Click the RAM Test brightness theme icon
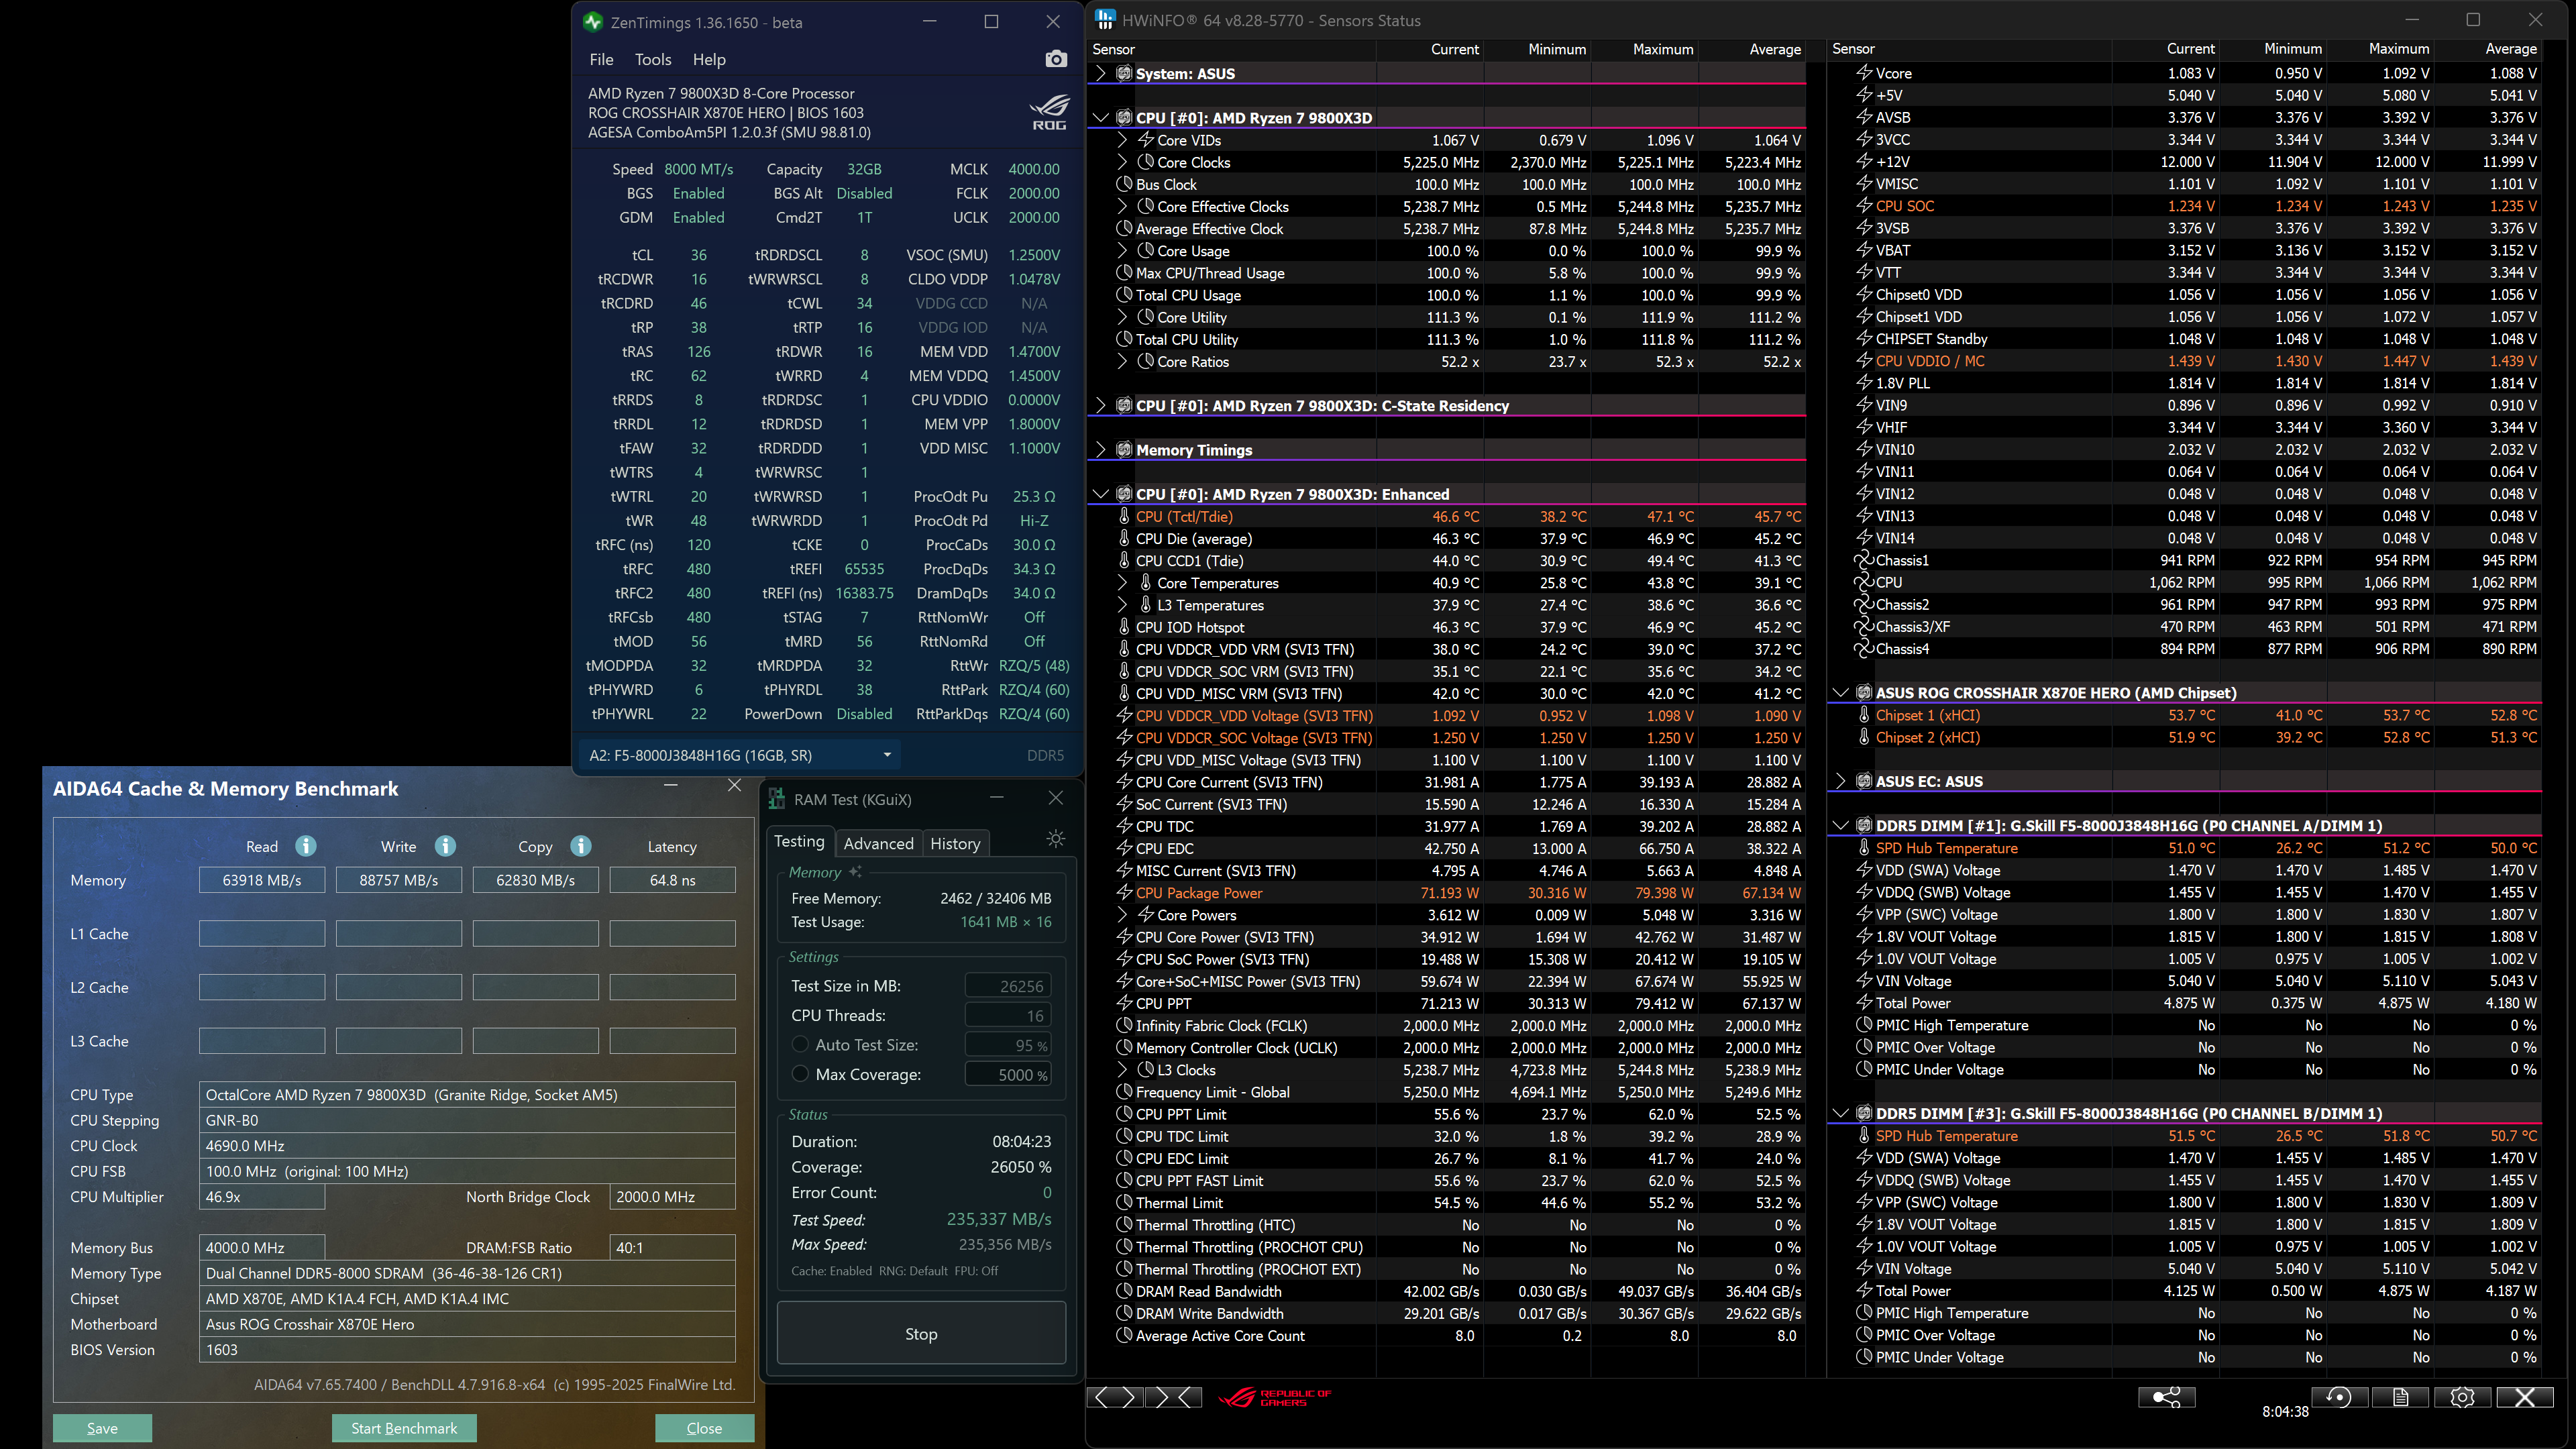Viewport: 2576px width, 1449px height. 1055,839
